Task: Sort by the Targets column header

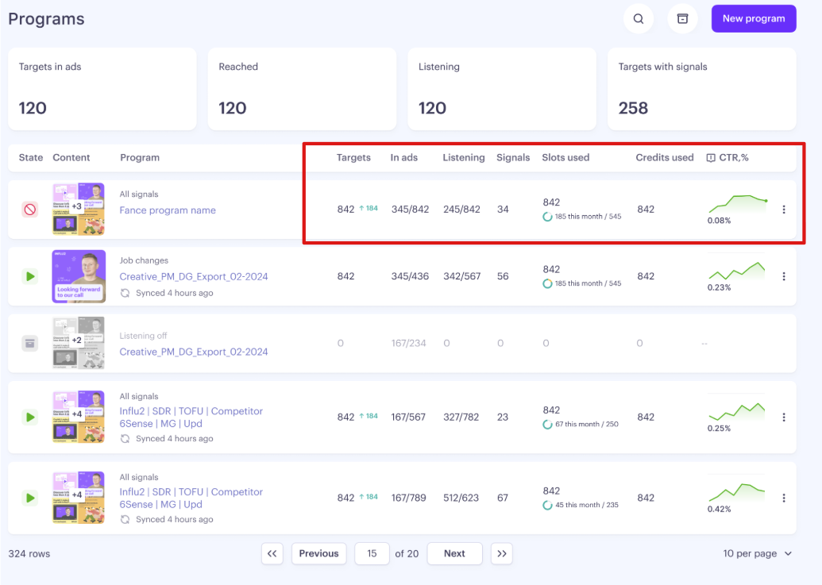Action: point(353,158)
